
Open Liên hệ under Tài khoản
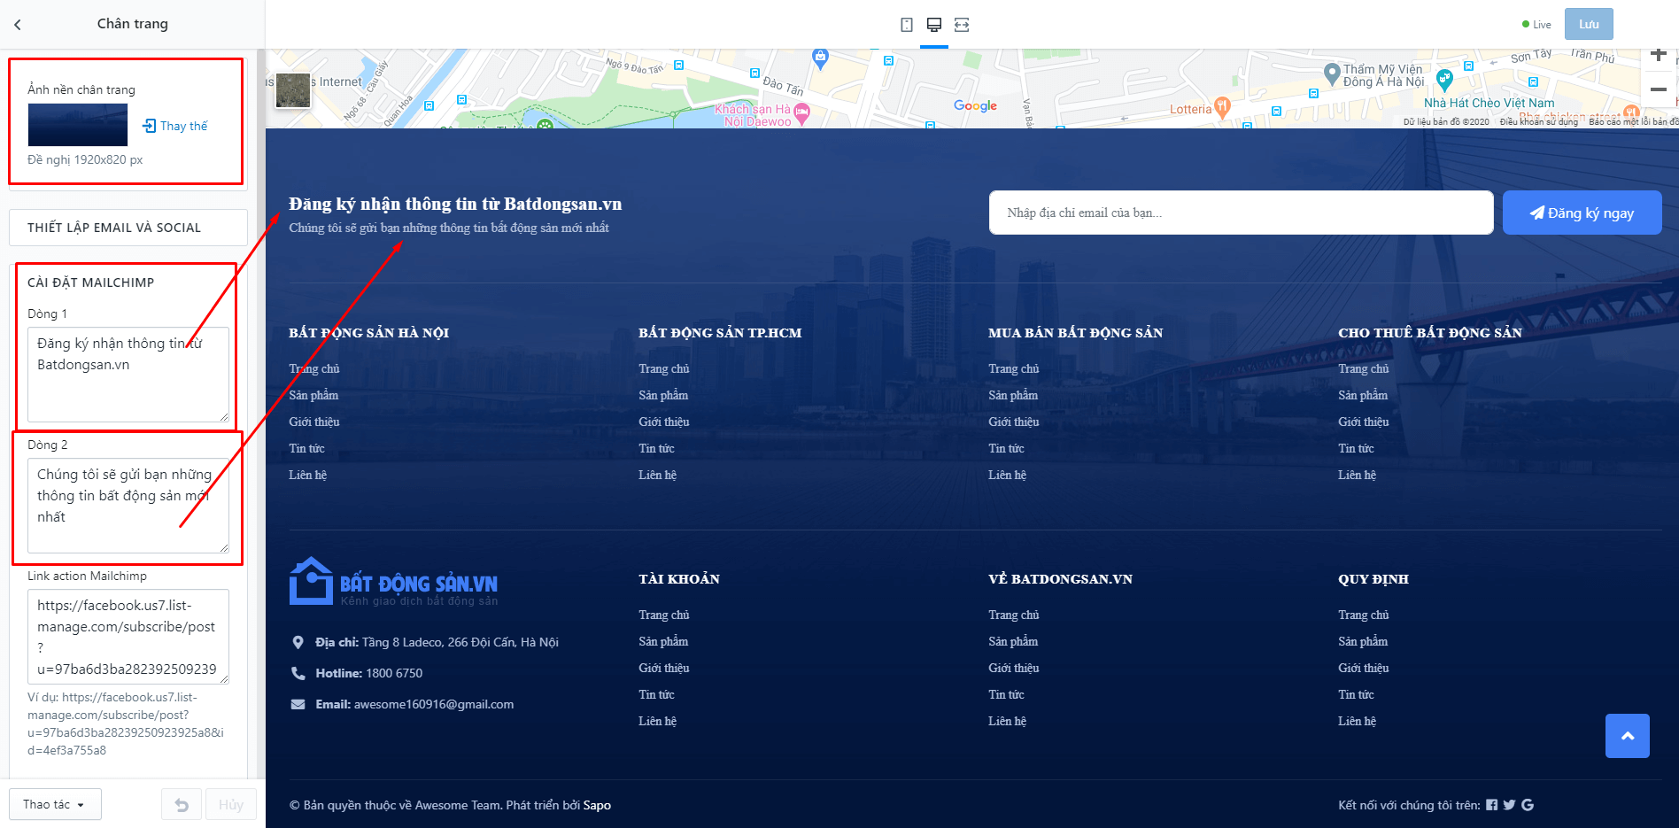pos(658,721)
